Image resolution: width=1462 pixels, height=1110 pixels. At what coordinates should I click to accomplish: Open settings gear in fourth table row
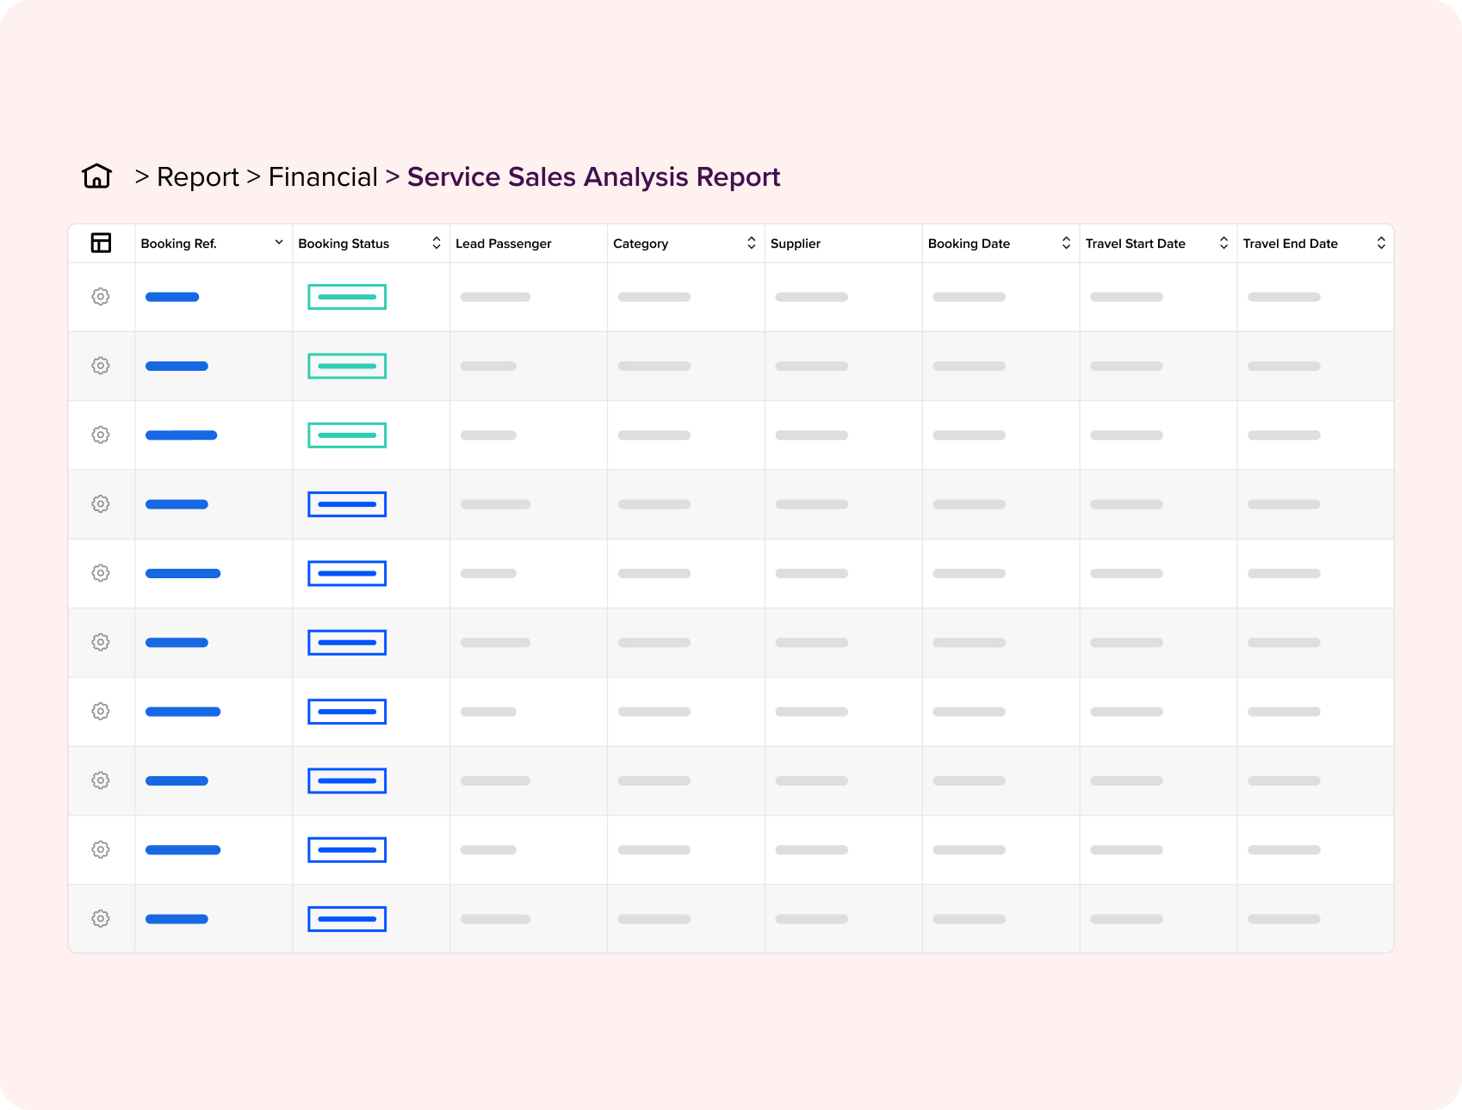tap(101, 504)
